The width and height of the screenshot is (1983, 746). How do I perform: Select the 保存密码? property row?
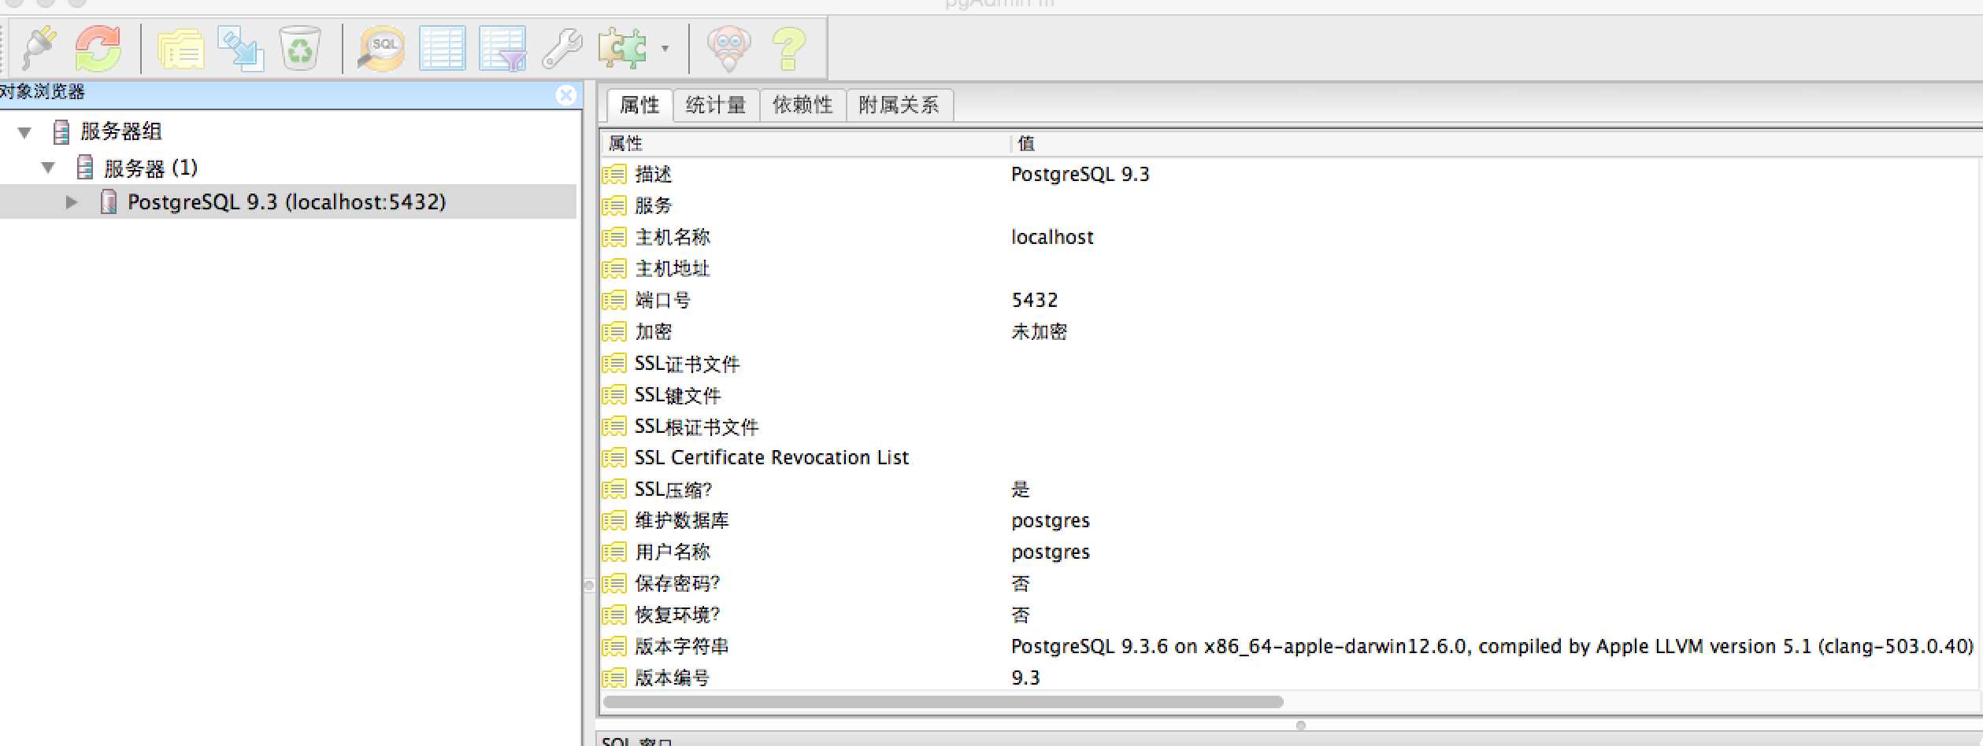(x=1291, y=583)
